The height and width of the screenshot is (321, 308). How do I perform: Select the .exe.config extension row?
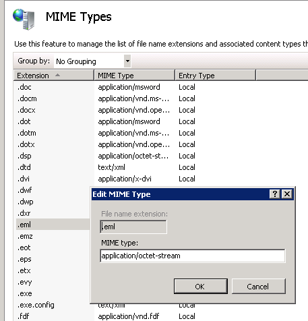(36, 305)
